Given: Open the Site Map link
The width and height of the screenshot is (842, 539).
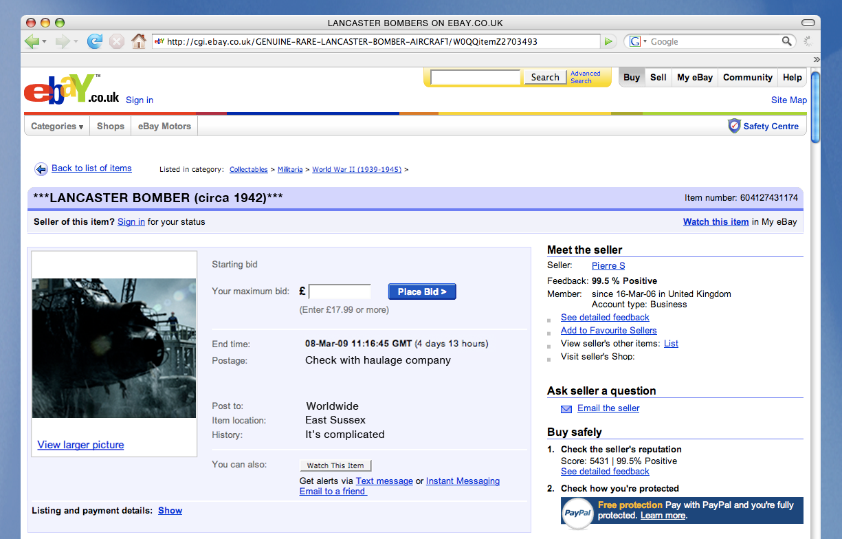Looking at the screenshot, I should pyautogui.click(x=789, y=100).
